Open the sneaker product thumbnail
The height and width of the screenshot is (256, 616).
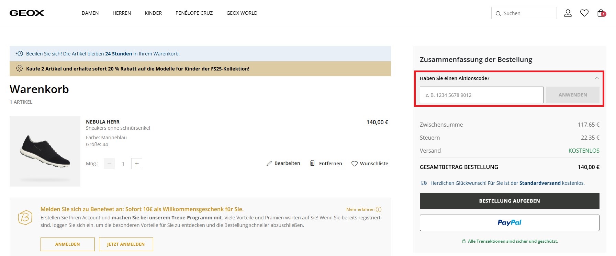(x=45, y=151)
